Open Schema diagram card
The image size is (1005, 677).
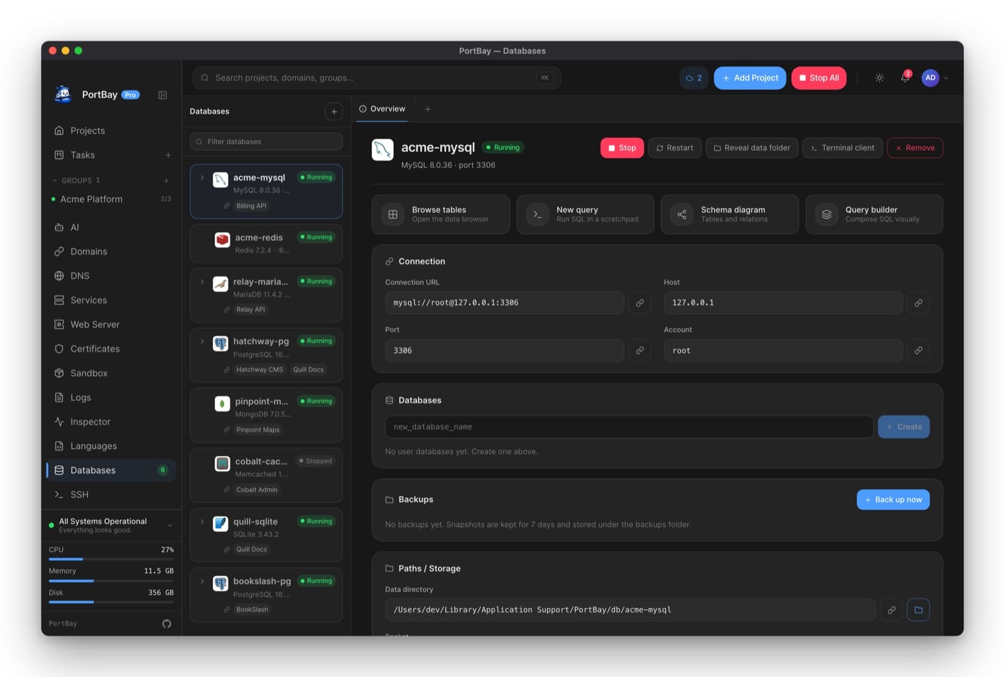click(x=729, y=215)
